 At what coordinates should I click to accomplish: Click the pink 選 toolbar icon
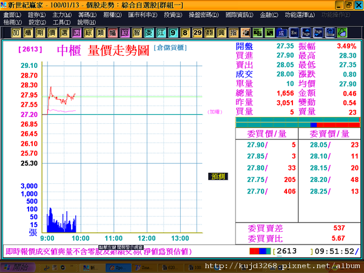click(76, 33)
